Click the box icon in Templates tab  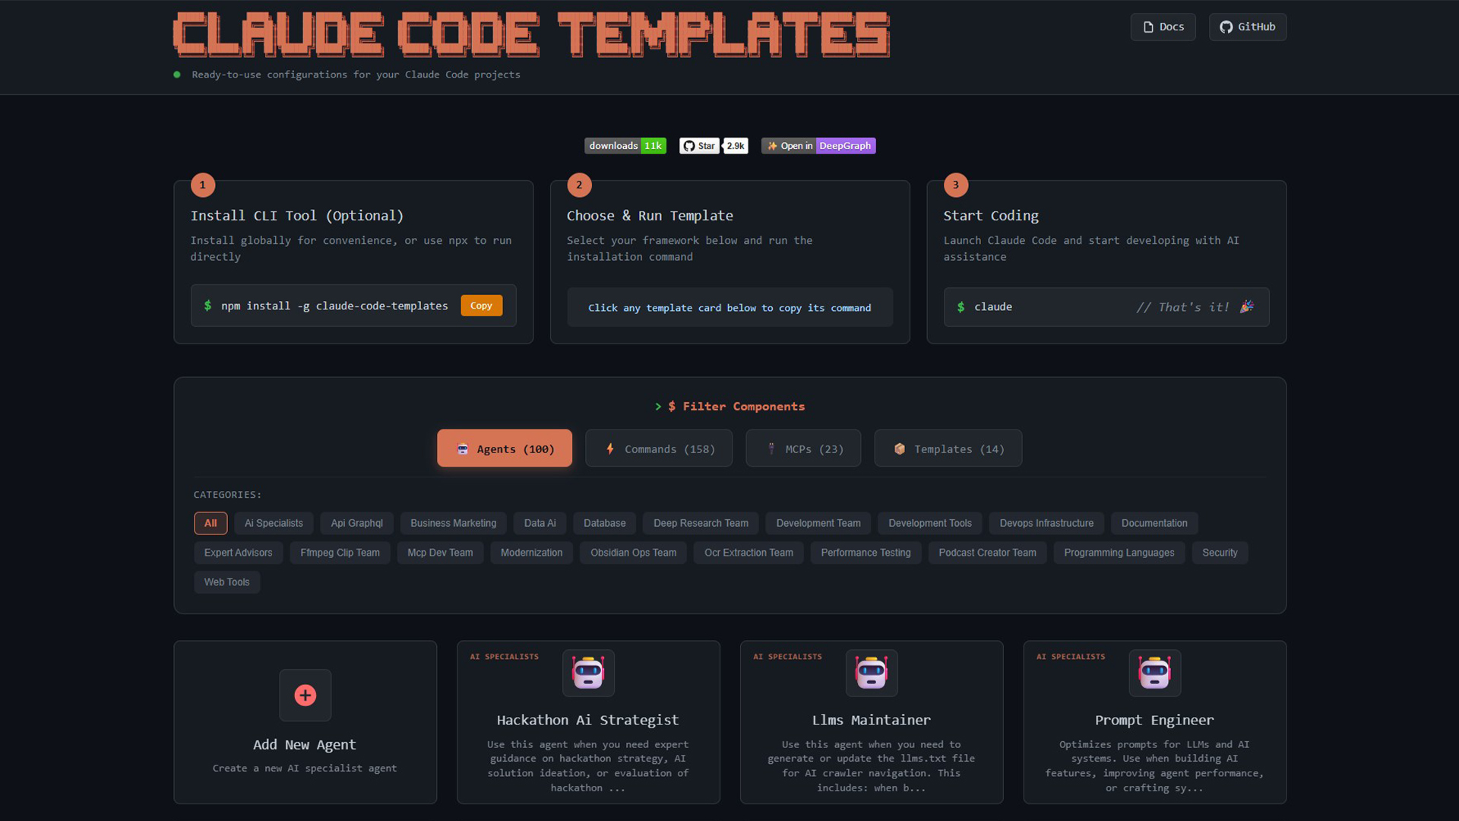[x=900, y=449]
